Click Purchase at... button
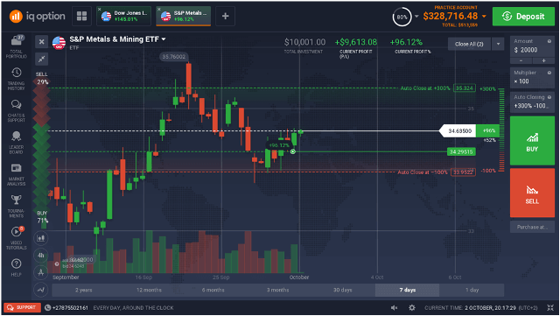The width and height of the screenshot is (560, 316). [532, 227]
